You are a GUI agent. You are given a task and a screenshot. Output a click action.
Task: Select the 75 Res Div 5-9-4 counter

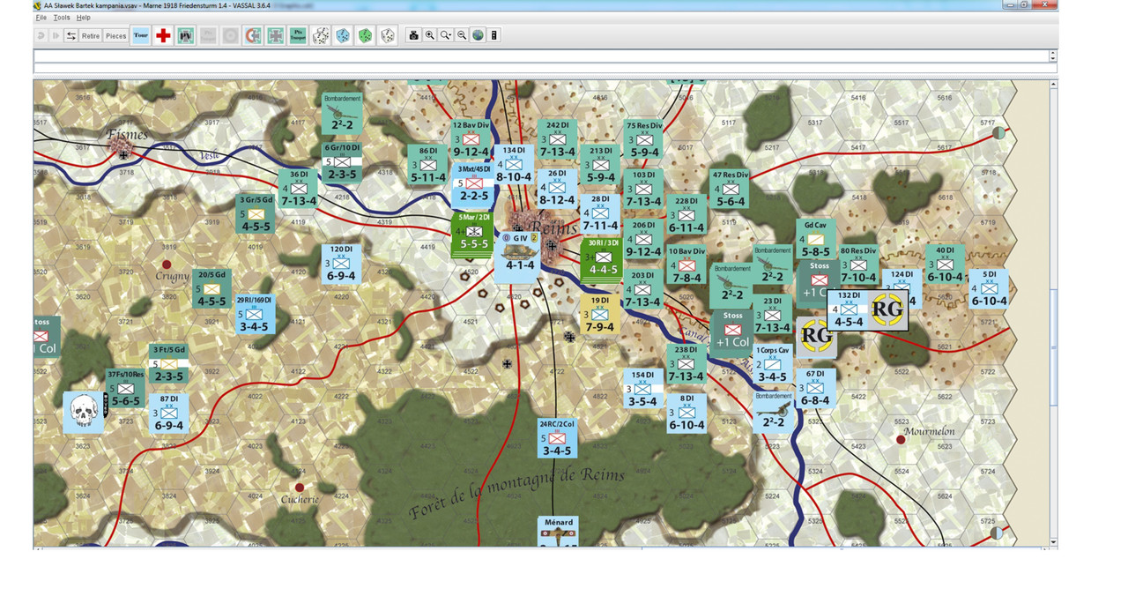(x=643, y=139)
